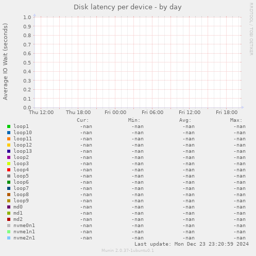Screen dimensions: 256x256
Task: Click the Avg: column header
Action: coord(185,120)
